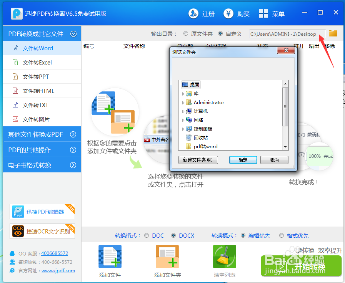The width and height of the screenshot is (345, 283).
Task: Expand the 控制面板 tree node arrow
Action: point(183,129)
